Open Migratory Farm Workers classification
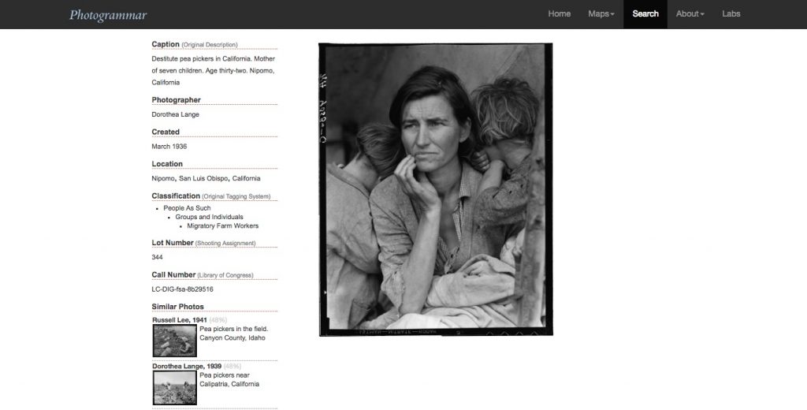807x410 pixels. (222, 225)
